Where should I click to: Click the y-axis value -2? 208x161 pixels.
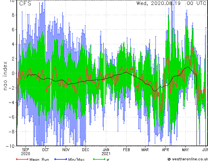(x=11, y=88)
